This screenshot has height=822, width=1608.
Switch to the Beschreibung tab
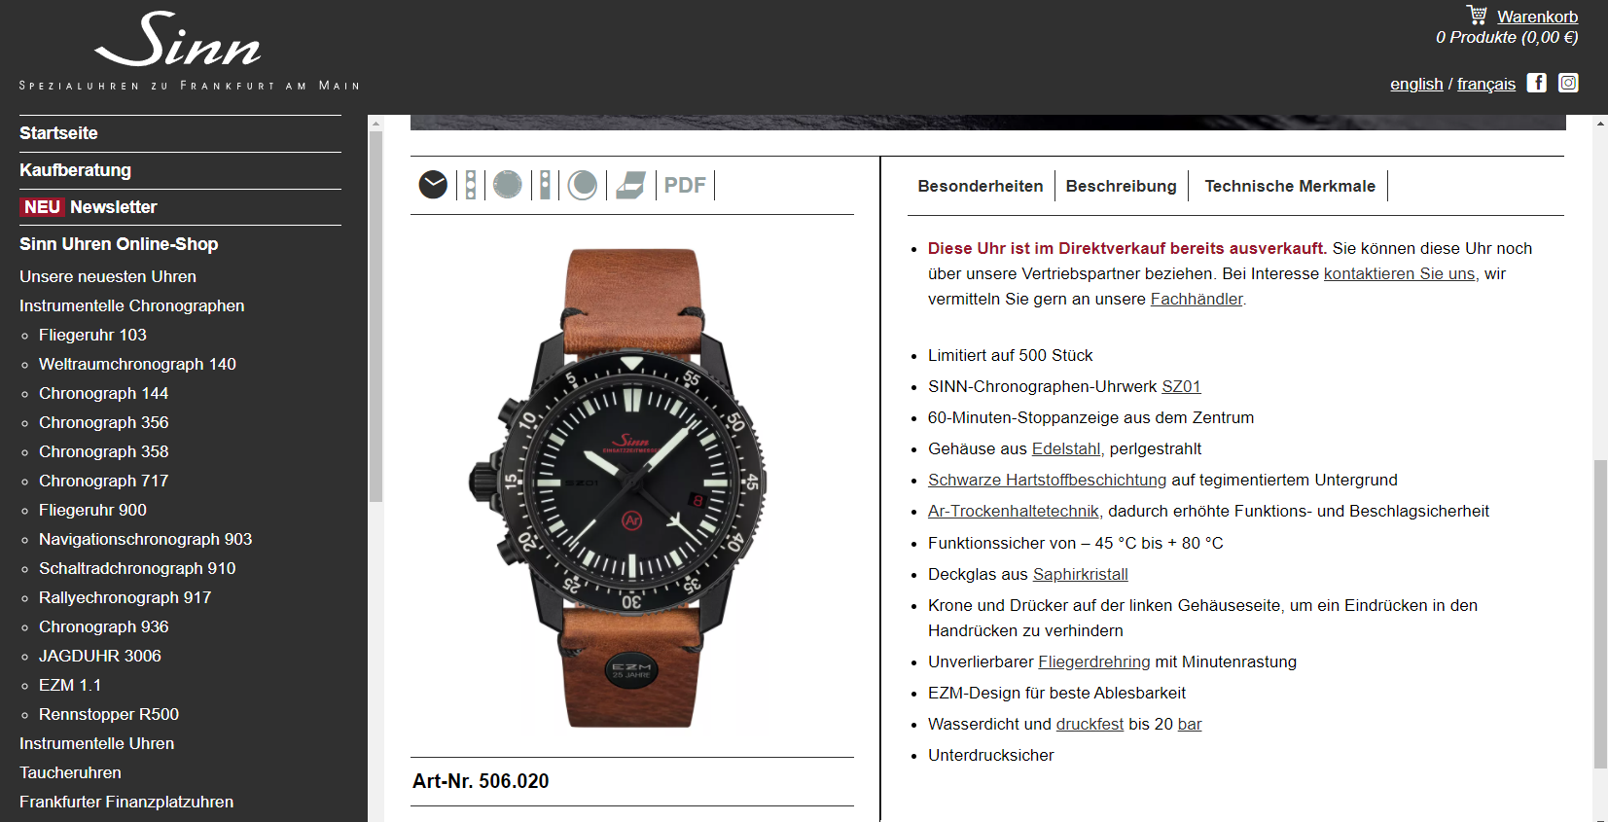click(x=1121, y=186)
